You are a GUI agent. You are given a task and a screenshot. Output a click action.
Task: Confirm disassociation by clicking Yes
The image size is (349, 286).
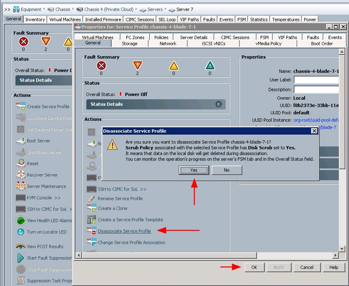[x=194, y=170]
